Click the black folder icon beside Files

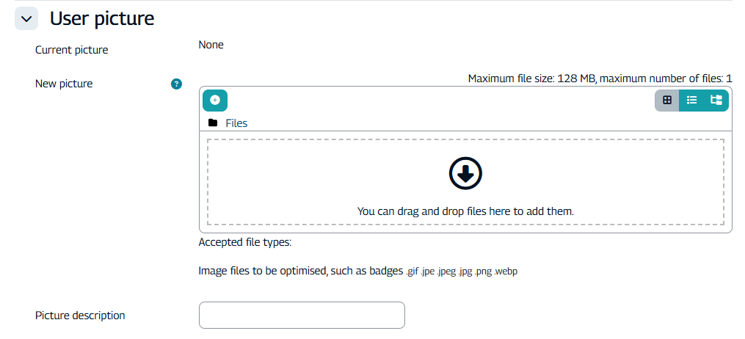[213, 123]
